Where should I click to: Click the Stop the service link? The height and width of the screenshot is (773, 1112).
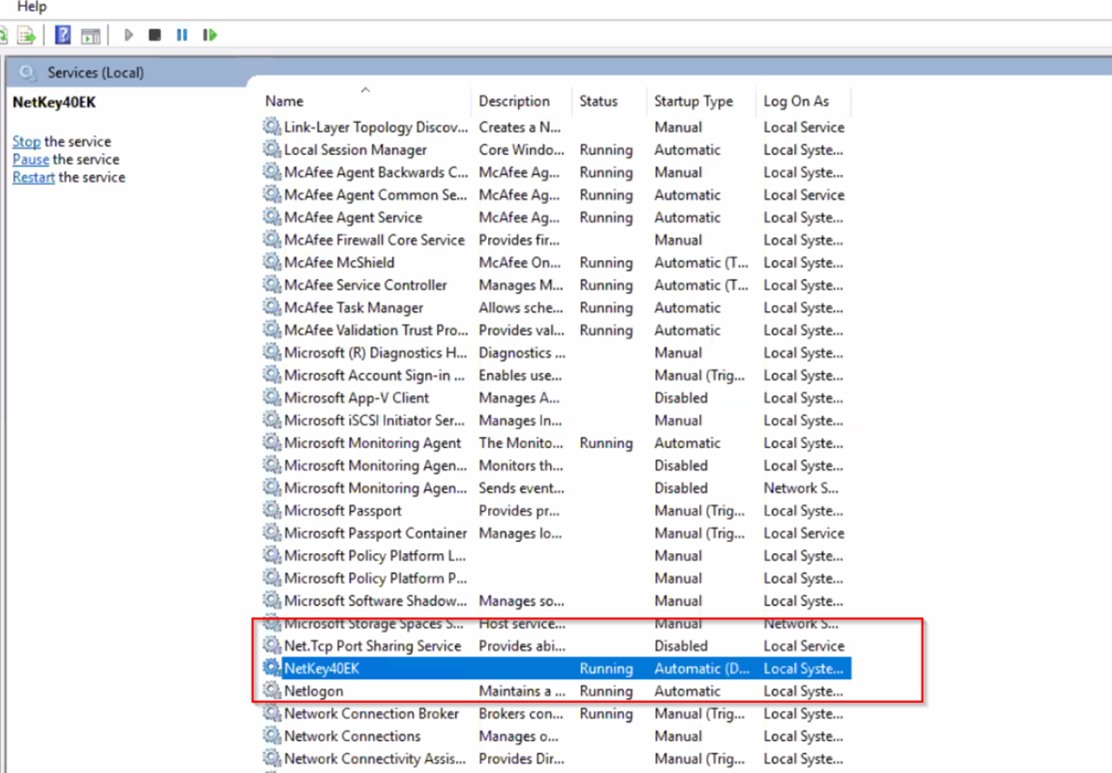(26, 142)
